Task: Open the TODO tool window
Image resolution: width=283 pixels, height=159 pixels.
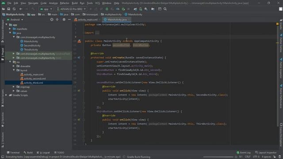Action: point(59,152)
